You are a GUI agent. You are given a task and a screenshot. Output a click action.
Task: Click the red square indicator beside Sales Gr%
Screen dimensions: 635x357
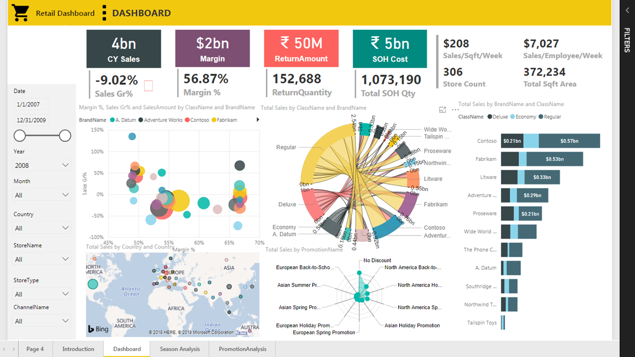(x=148, y=86)
